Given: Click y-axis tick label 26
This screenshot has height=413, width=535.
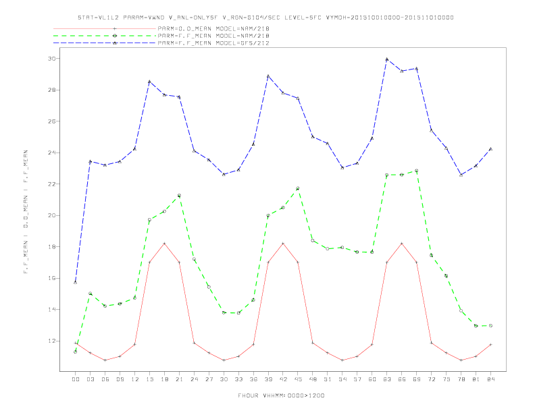Looking at the screenshot, I should [51, 121].
